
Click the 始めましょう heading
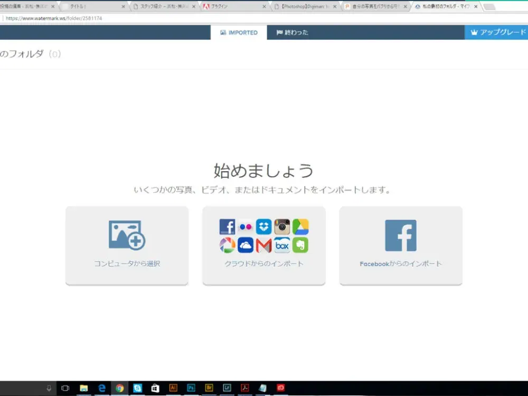[x=263, y=171]
